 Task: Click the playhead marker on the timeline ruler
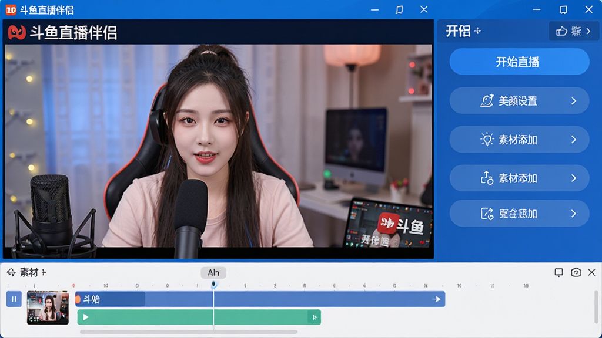[214, 285]
